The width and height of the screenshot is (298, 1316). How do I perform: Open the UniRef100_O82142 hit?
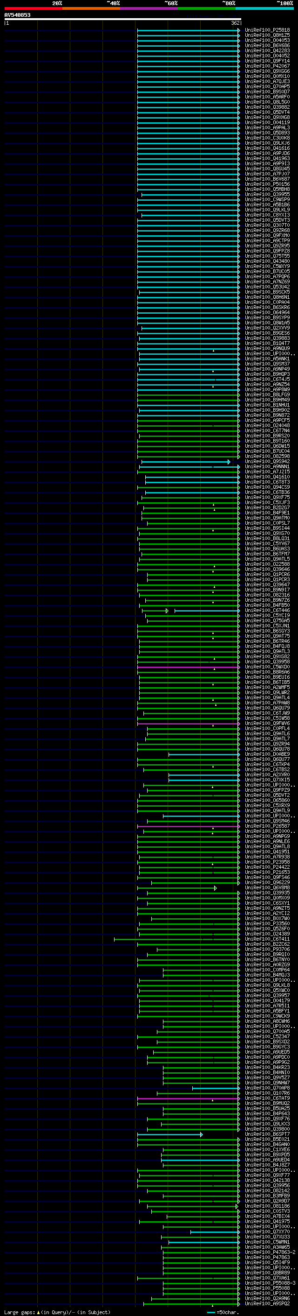(267, 1191)
